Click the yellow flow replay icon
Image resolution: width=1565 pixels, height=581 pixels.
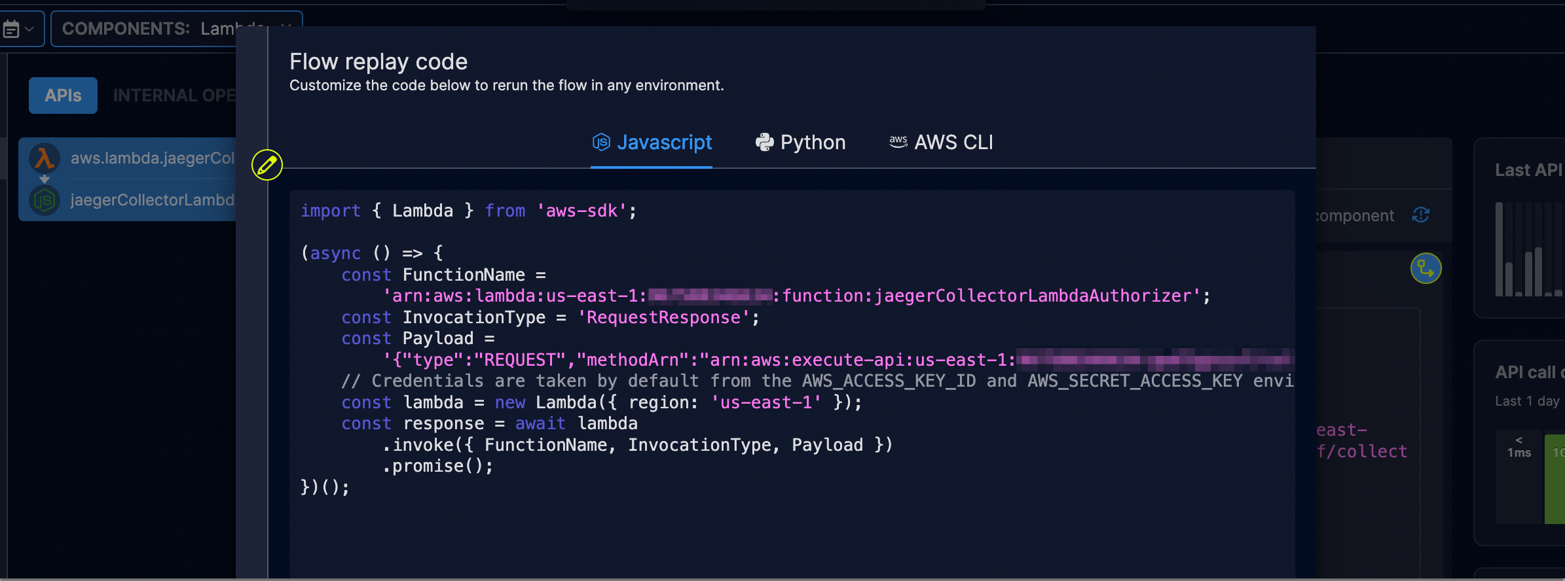tap(1426, 268)
